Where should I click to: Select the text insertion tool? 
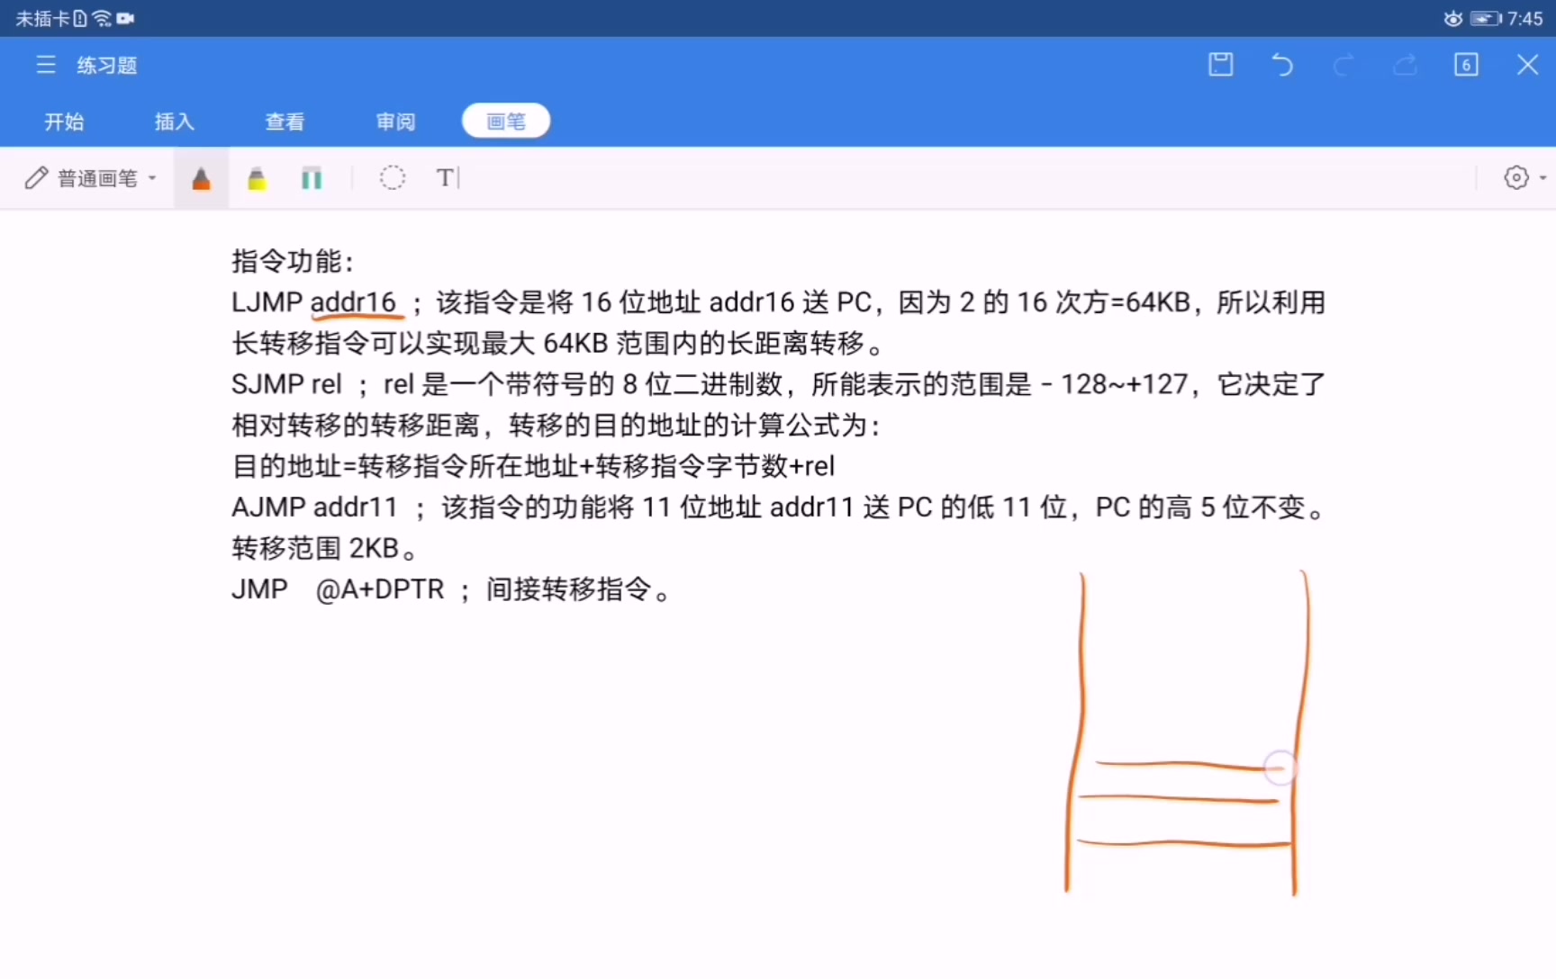point(447,177)
